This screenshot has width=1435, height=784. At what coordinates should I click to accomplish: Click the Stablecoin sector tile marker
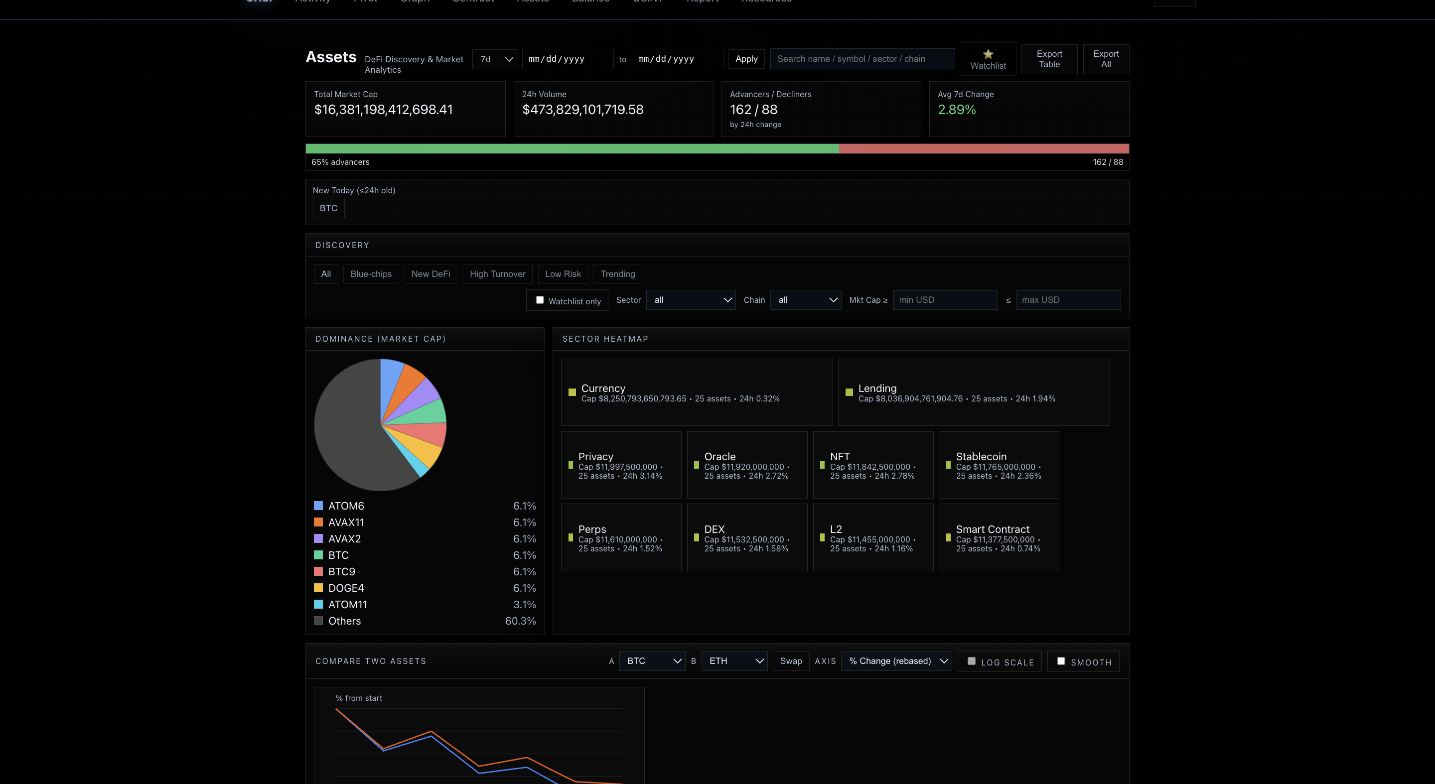coord(948,465)
